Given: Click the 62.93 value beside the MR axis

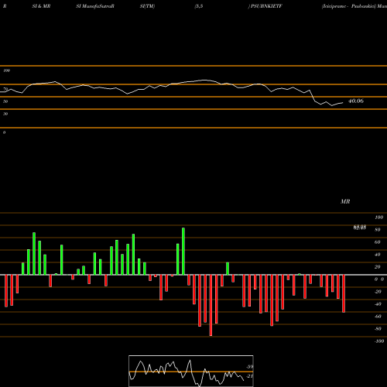Looking at the screenshot, I should click(360, 228).
